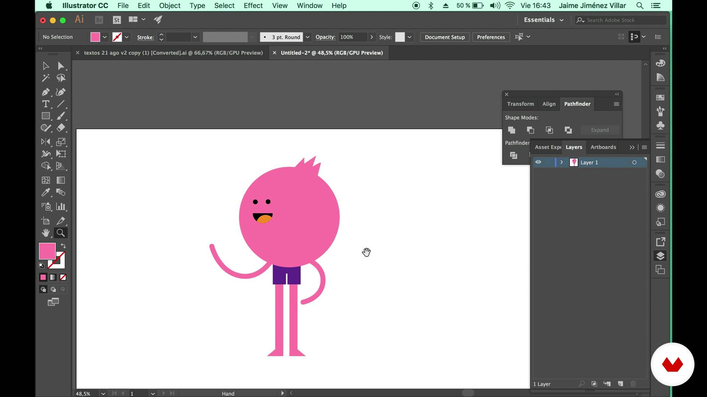Open the Essentials workspace dropdown
707x397 pixels.
(544, 20)
